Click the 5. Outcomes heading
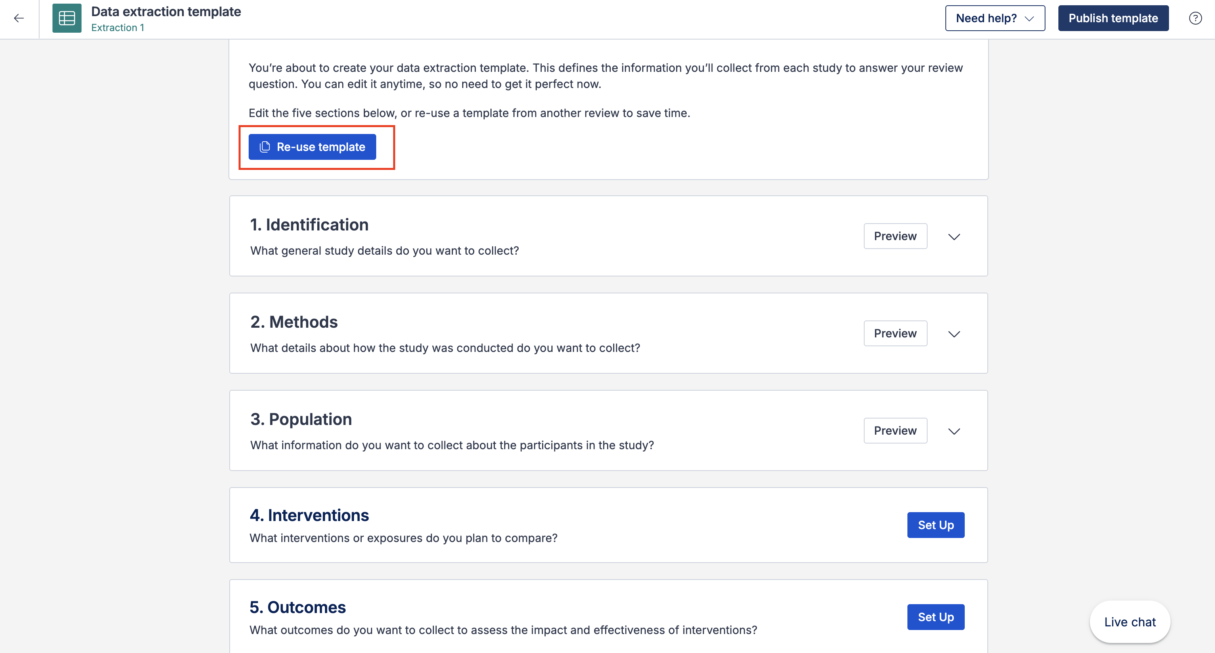Viewport: 1215px width, 653px height. coord(297,607)
